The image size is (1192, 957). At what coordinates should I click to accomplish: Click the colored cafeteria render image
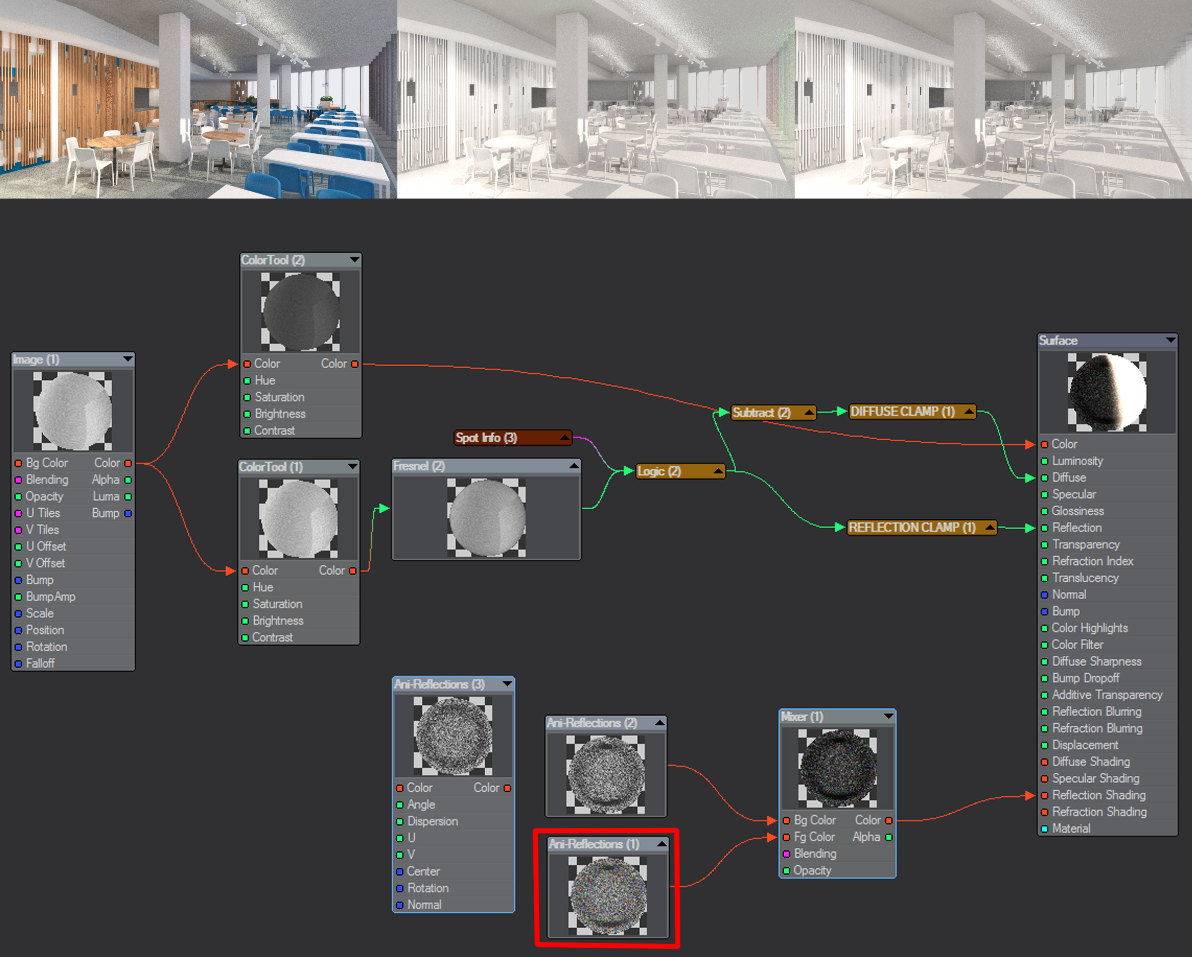pos(198,99)
